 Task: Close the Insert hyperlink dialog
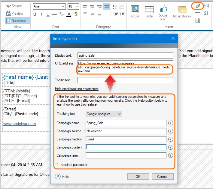pos(173,38)
